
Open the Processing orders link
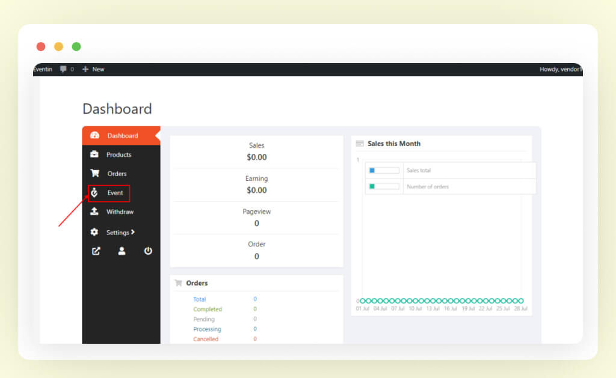click(207, 329)
